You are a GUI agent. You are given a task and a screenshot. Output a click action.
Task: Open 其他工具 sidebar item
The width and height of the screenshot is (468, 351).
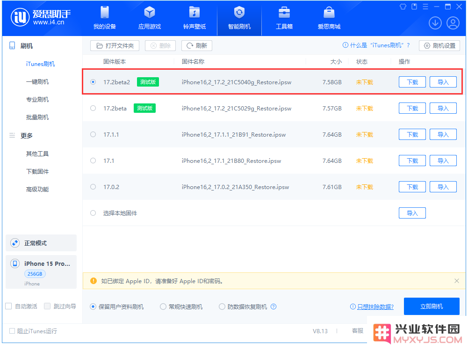click(x=37, y=154)
